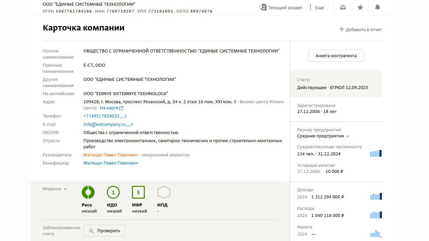Open beneficiary Матящук Павел Павлович link
429x241 pixels.
[x=111, y=163]
